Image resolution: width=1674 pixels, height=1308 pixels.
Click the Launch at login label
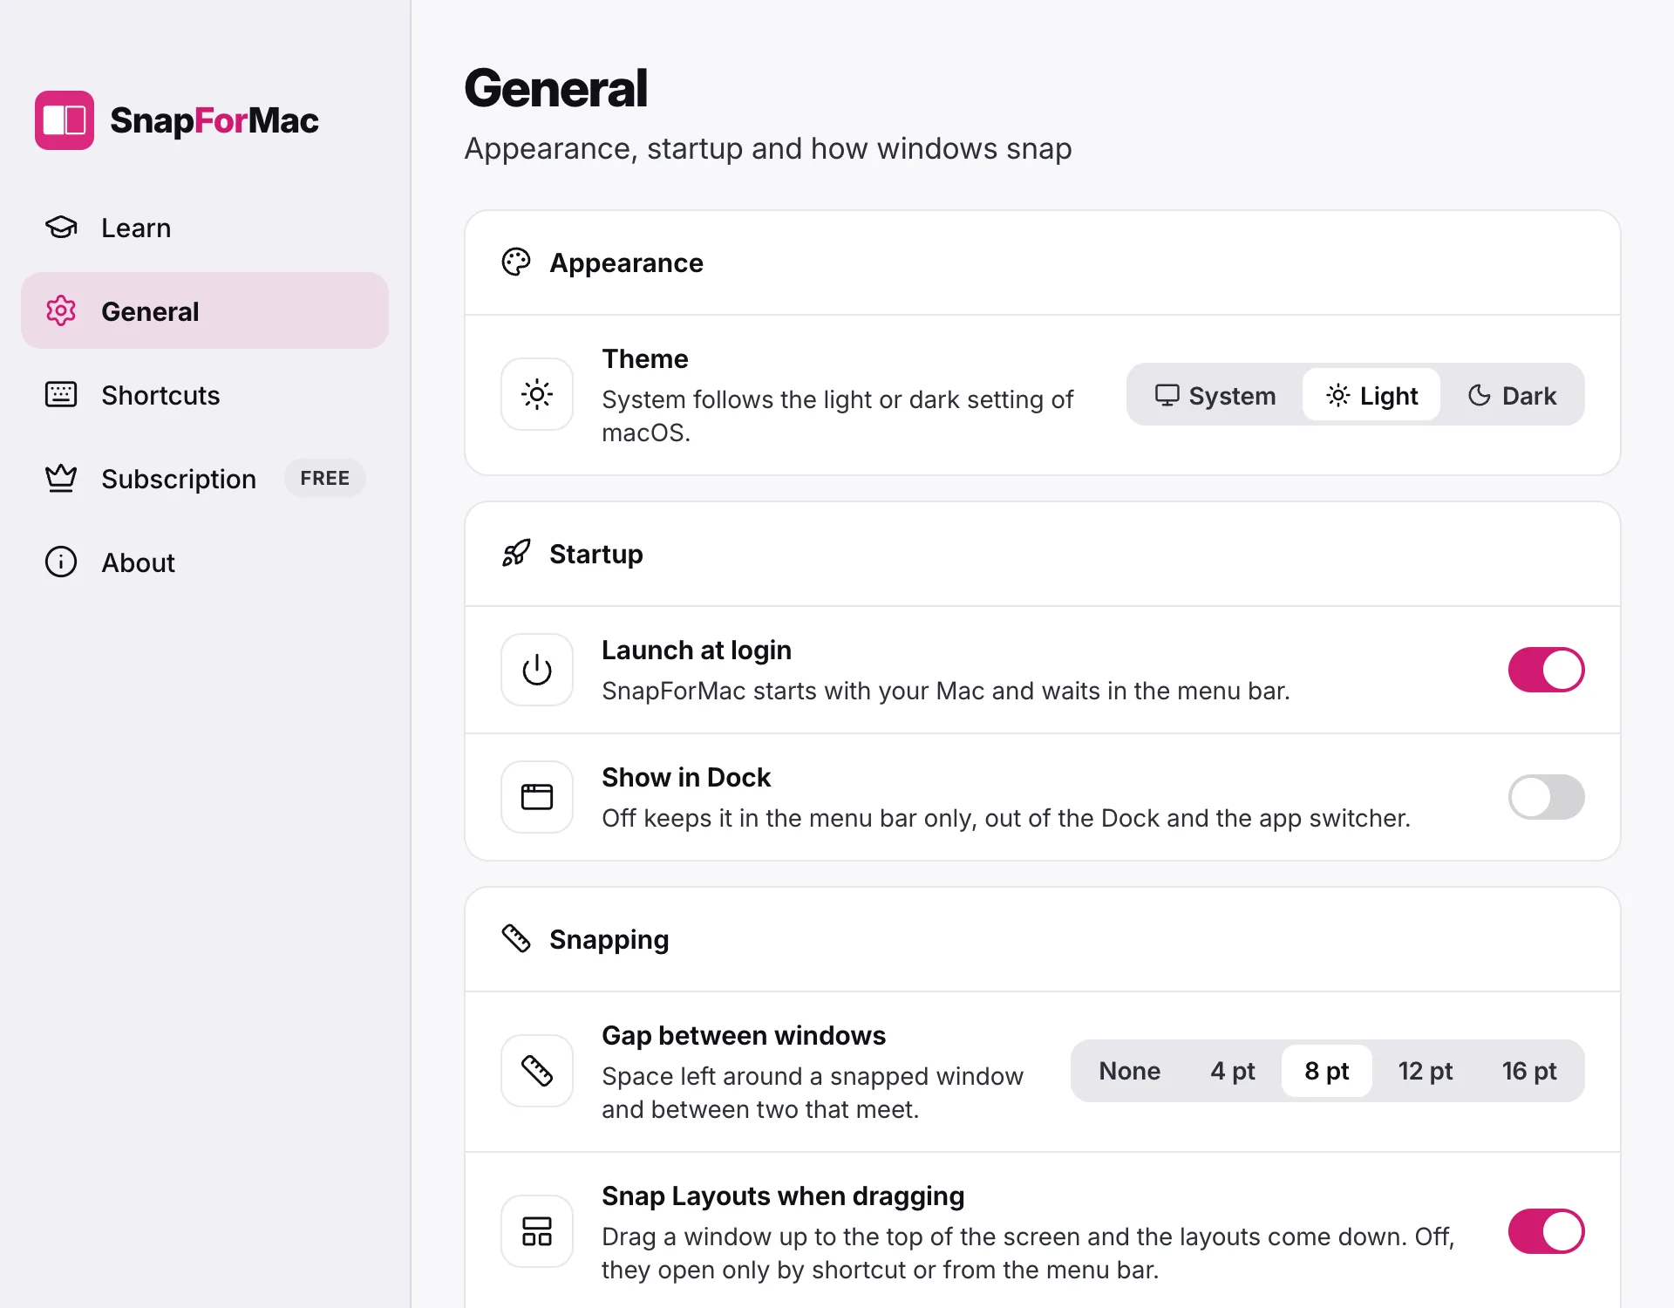tap(697, 650)
